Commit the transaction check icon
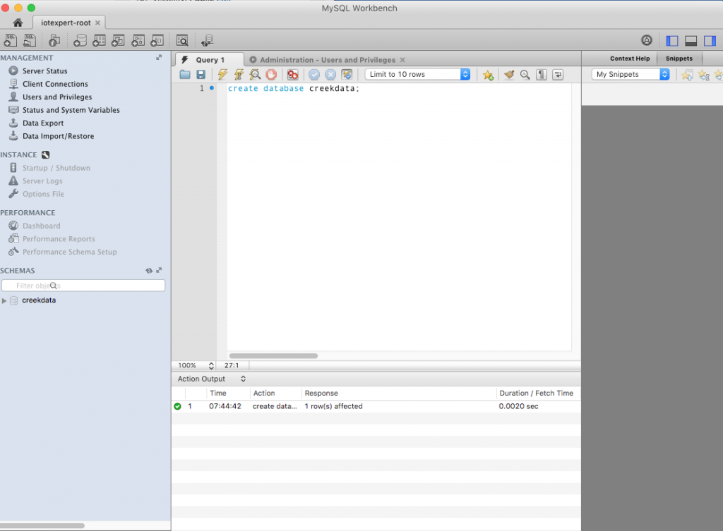Image resolution: width=723 pixels, height=531 pixels. [x=314, y=75]
